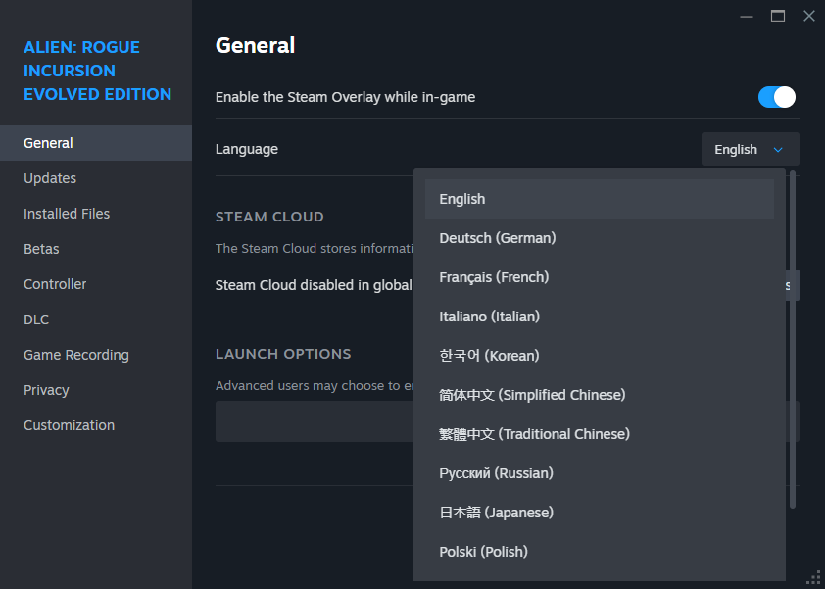Pick Polski (Polish) from the list

pos(599,552)
